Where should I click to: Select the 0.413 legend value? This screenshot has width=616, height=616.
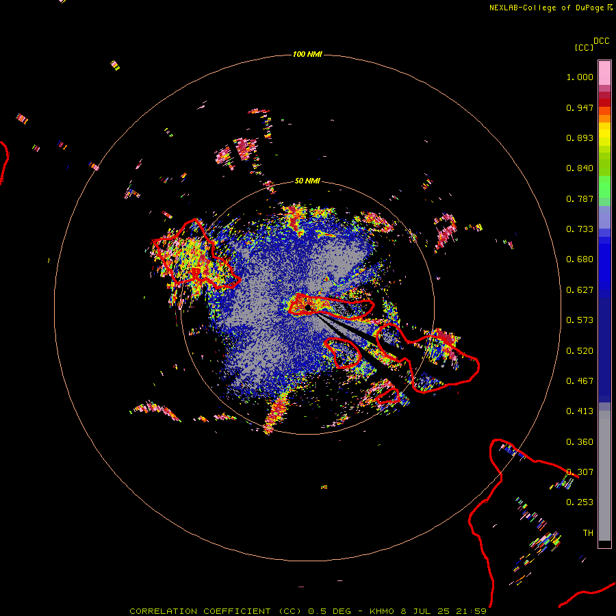[580, 411]
